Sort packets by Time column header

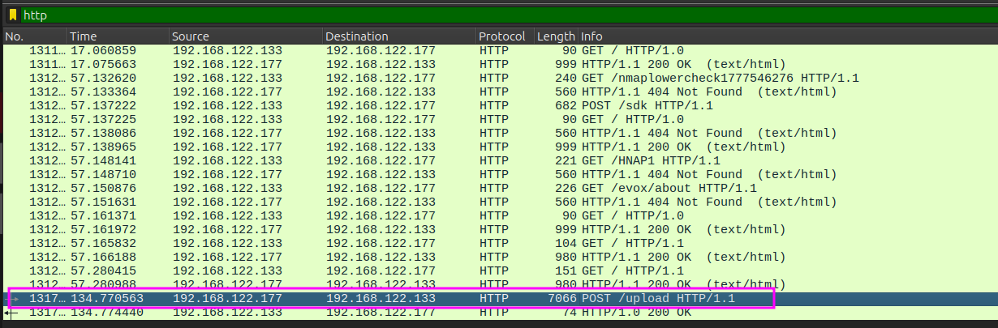click(x=118, y=36)
